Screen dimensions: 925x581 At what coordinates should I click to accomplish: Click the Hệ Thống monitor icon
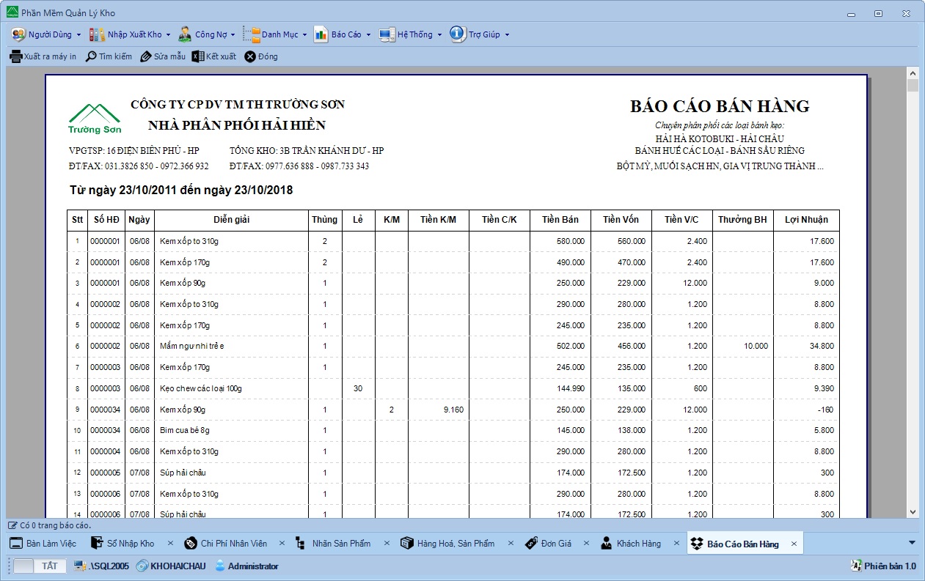(387, 34)
